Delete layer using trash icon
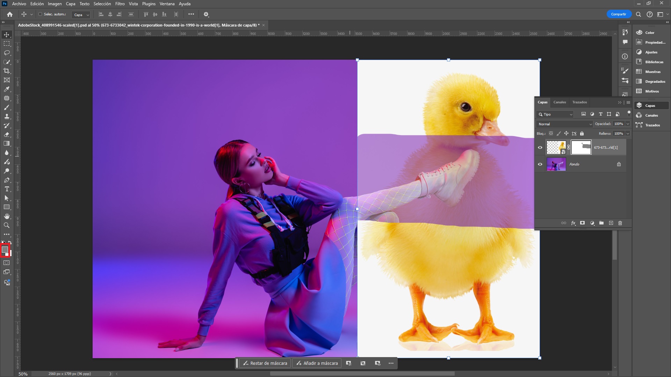Screen dimensions: 671x377 [x=620, y=223]
